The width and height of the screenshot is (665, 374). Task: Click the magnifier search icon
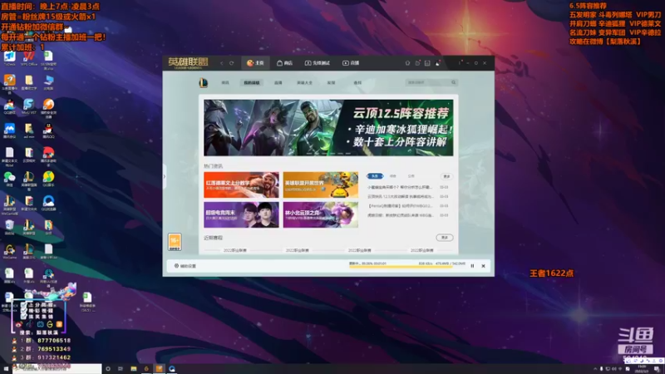[x=453, y=82]
